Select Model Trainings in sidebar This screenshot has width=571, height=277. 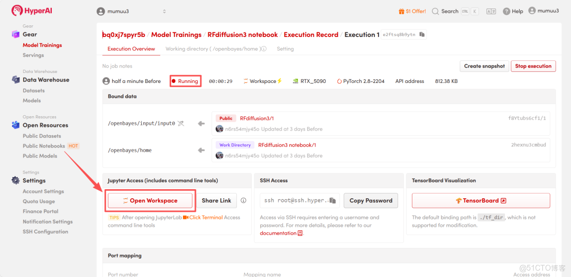42,45
